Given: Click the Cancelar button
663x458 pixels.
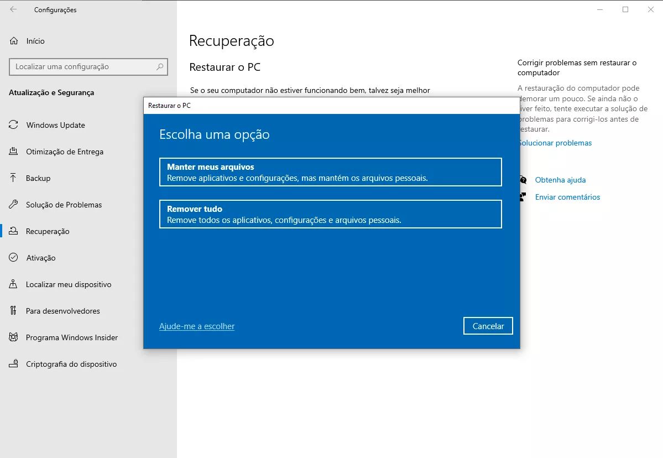Looking at the screenshot, I should coord(488,326).
